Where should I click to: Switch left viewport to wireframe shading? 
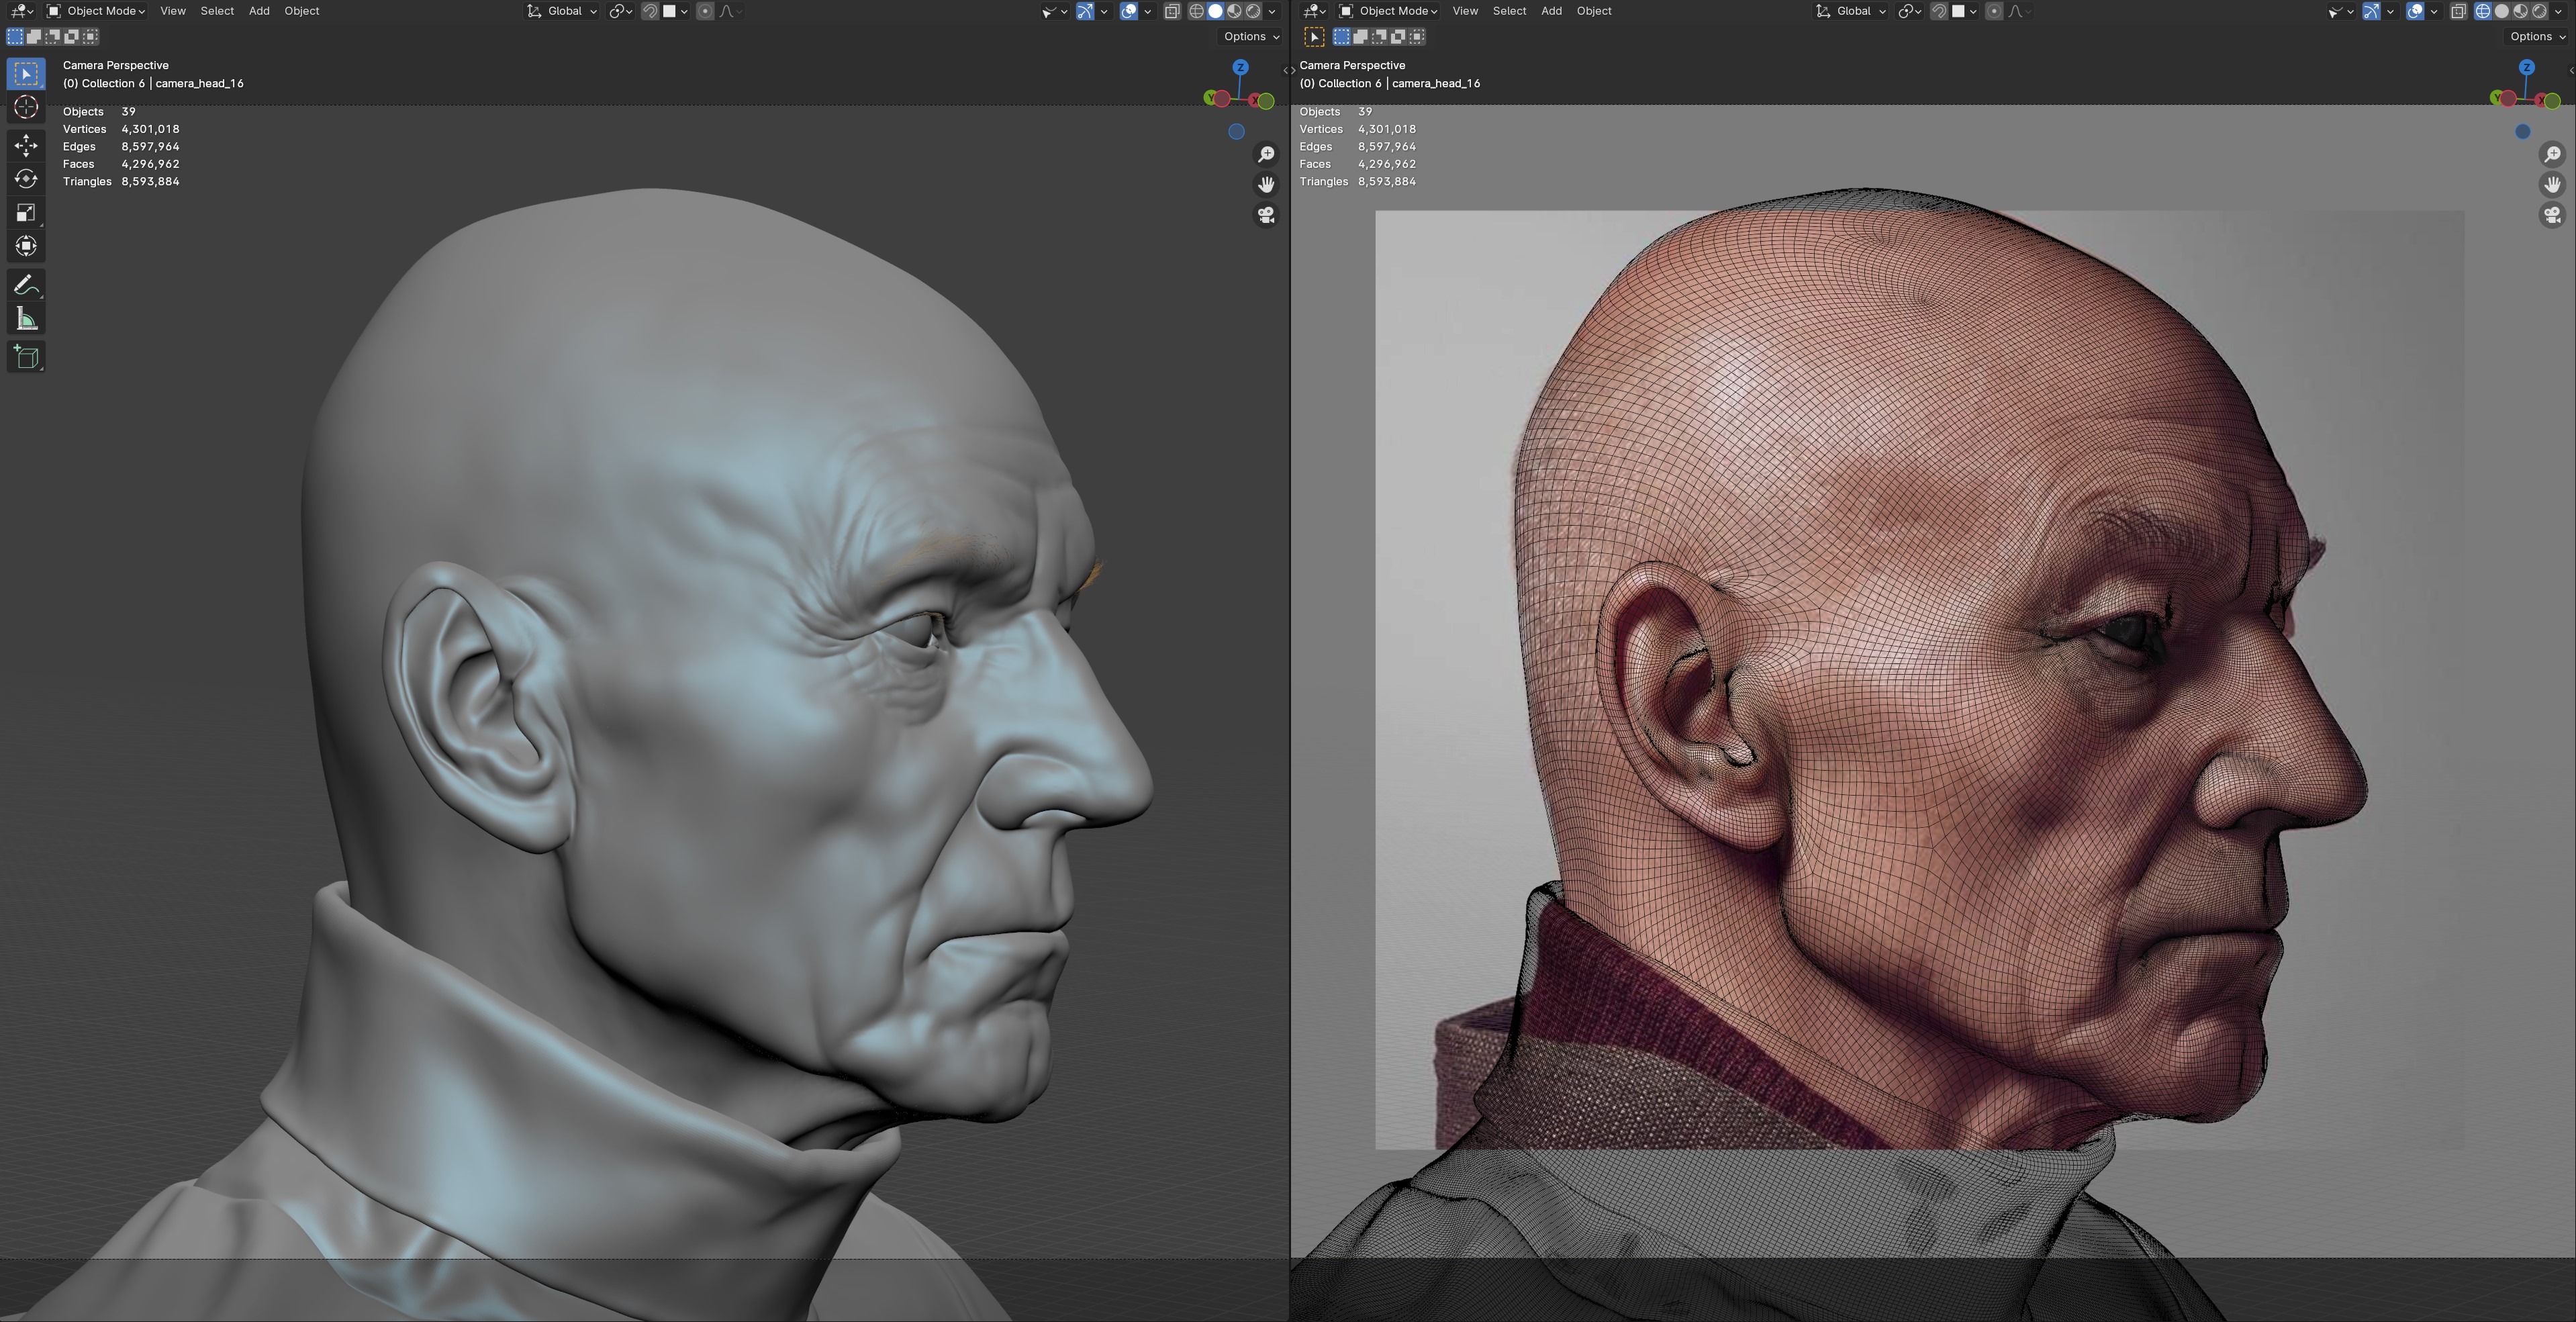(x=1196, y=11)
